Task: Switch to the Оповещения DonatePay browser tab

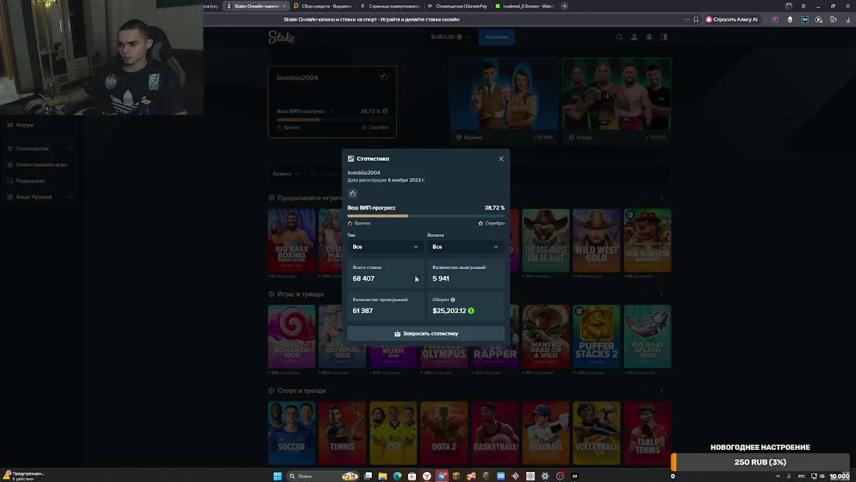Action: click(457, 6)
